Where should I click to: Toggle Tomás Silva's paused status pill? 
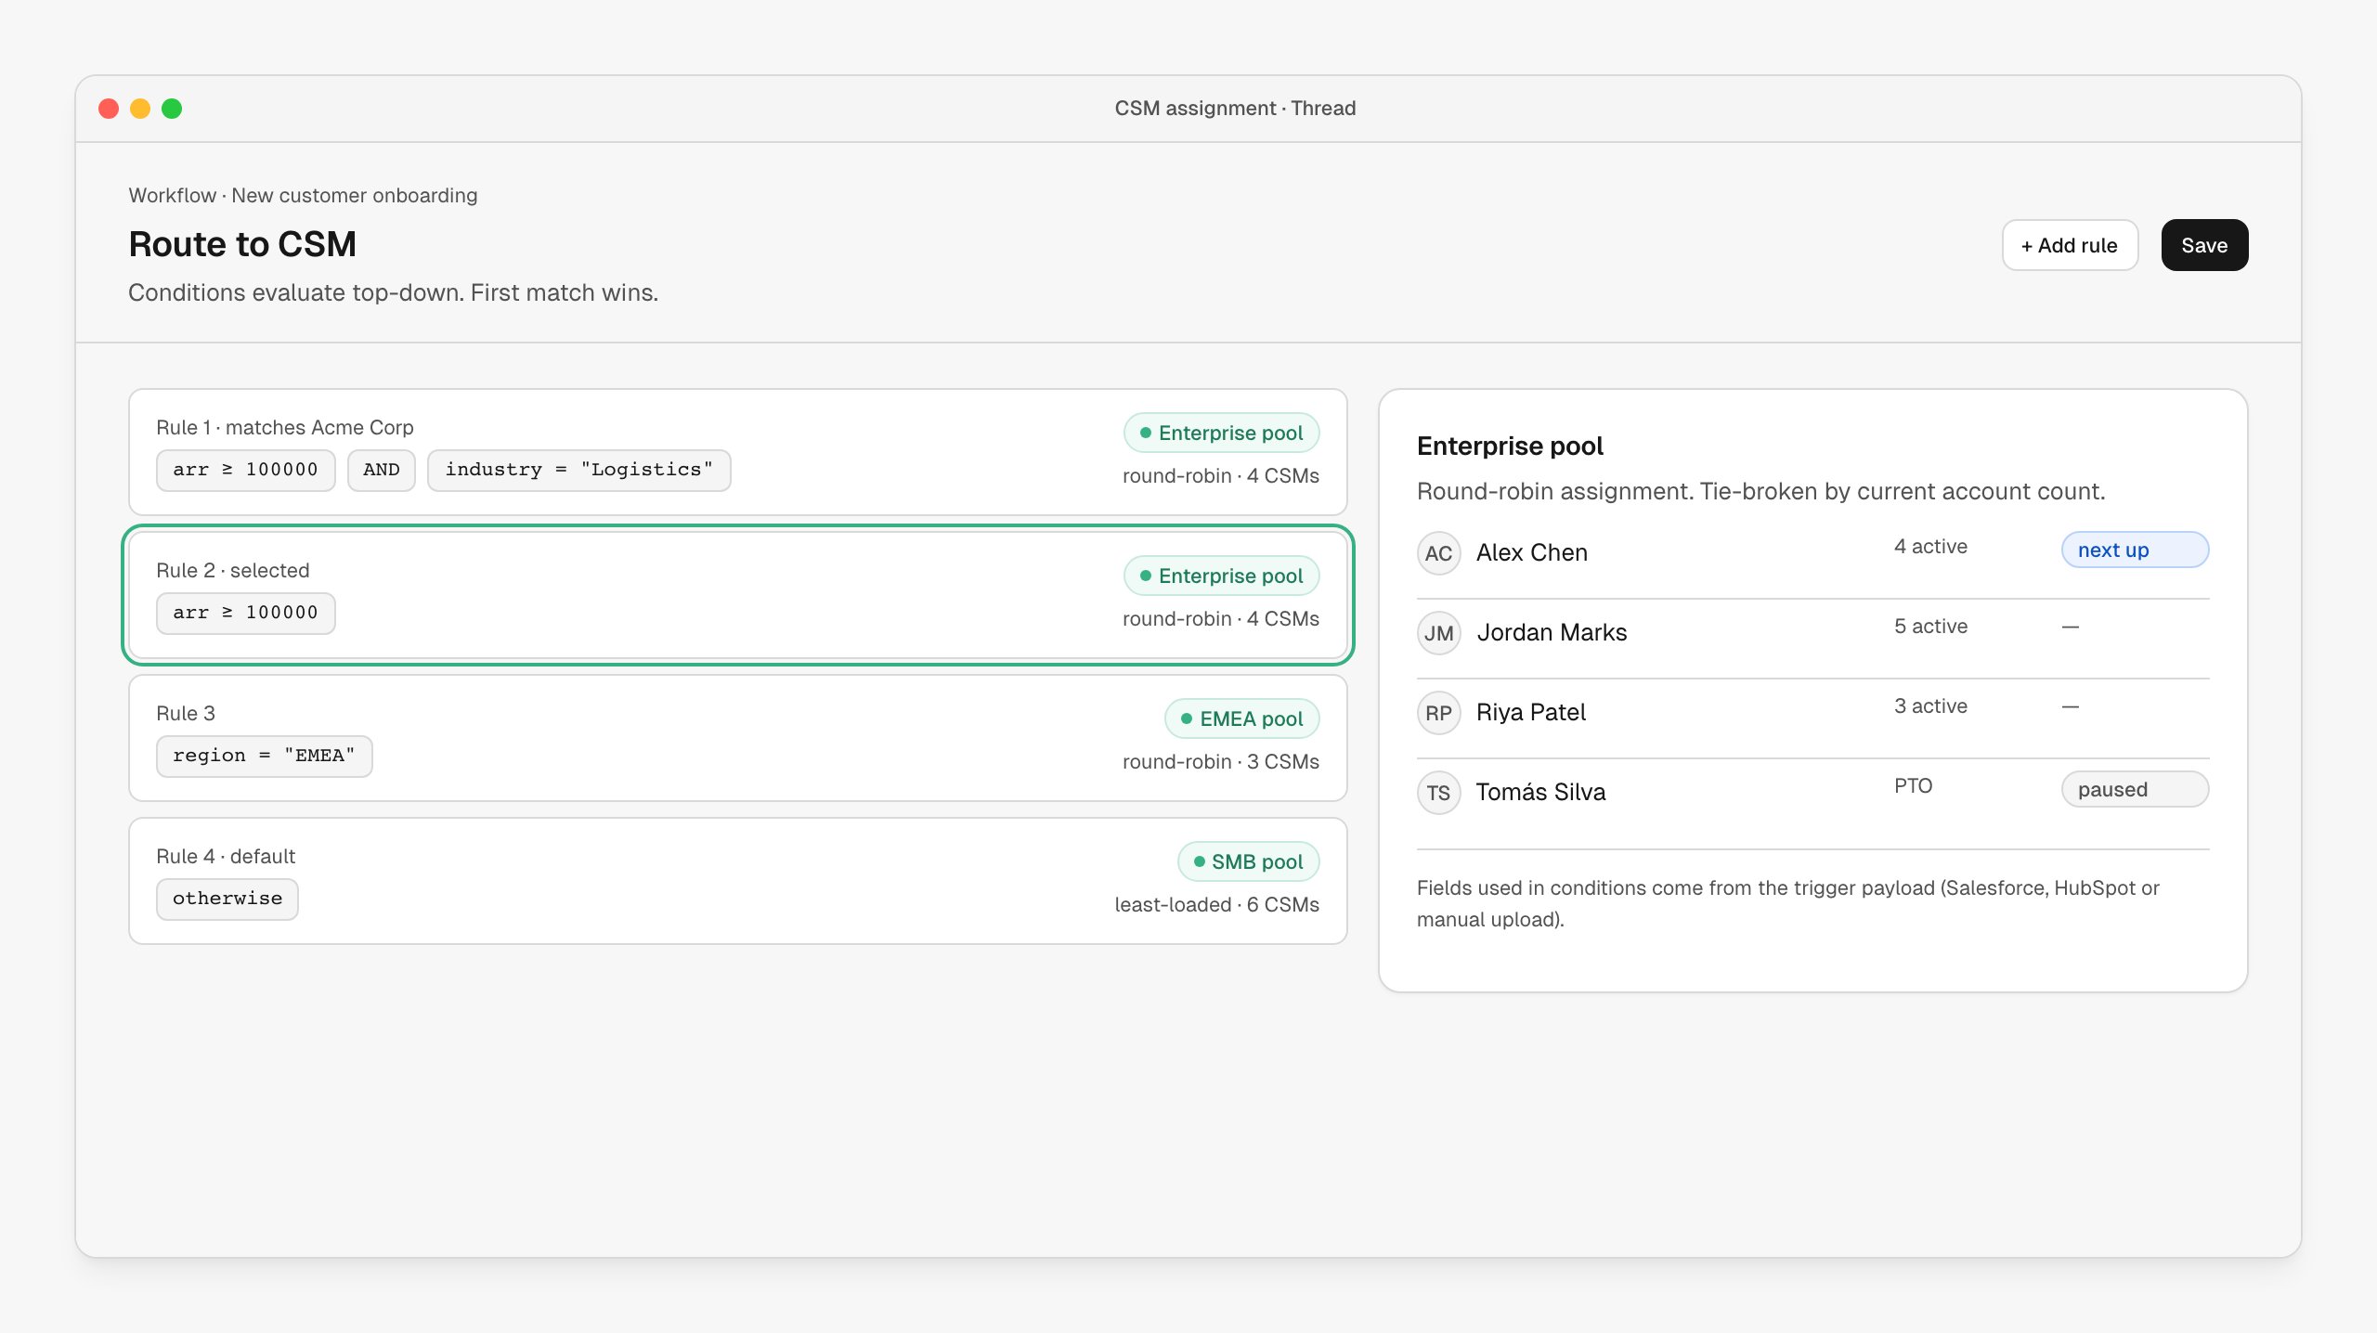2135,789
